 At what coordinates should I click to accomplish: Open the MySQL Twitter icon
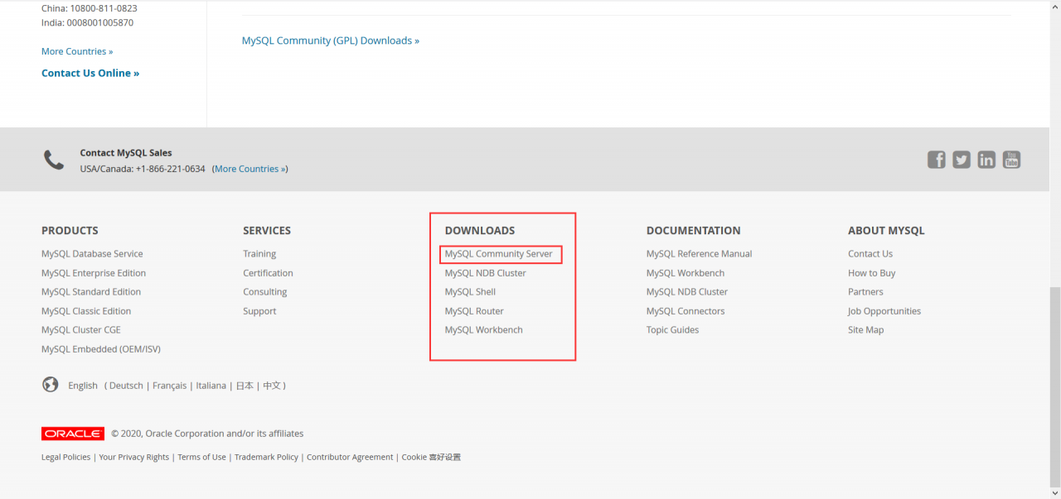tap(961, 160)
